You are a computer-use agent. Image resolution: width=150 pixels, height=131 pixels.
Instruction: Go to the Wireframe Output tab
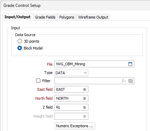point(93,17)
